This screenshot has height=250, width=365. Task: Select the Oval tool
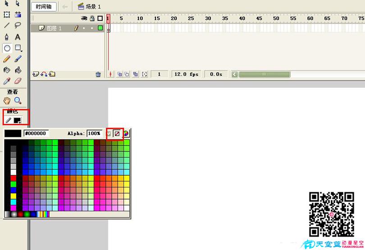7,48
